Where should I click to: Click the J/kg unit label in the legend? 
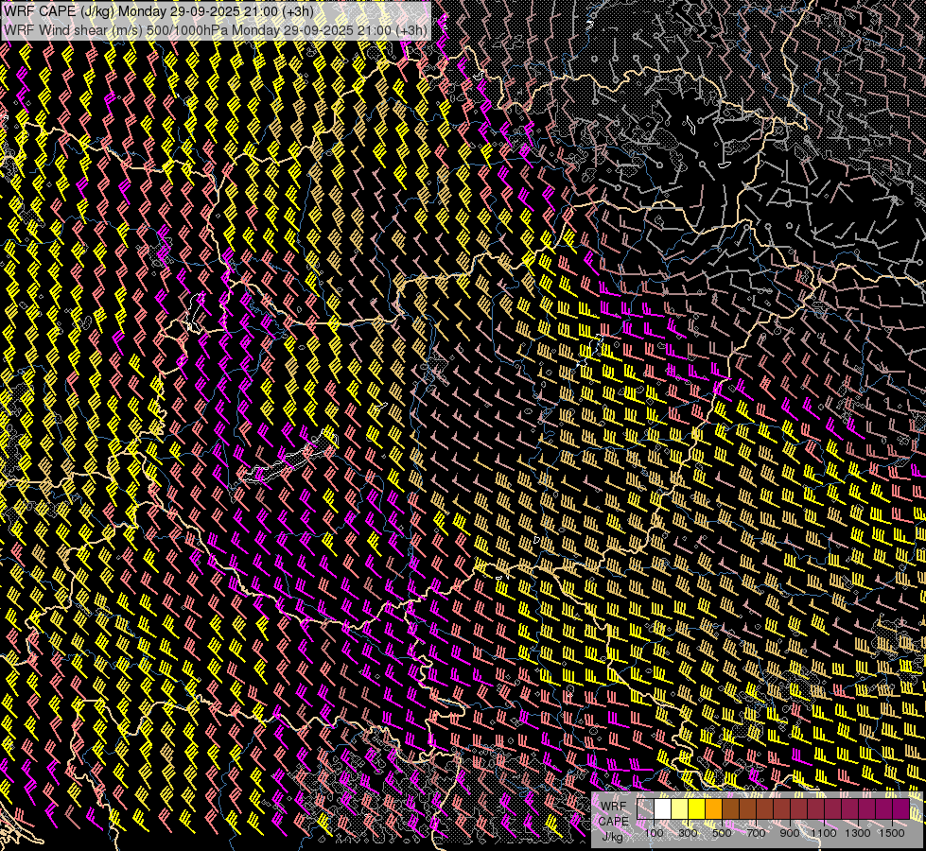pos(613,836)
